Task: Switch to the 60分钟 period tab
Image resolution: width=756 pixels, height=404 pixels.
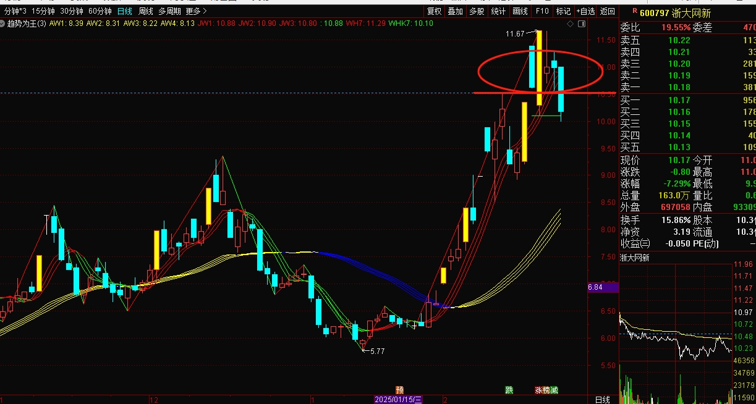Action: pos(100,11)
